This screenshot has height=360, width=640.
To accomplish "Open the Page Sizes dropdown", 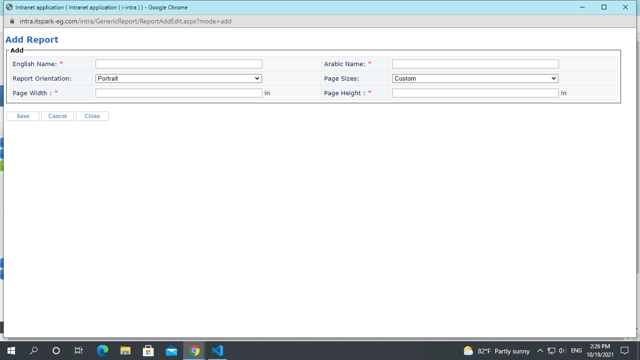I will (x=475, y=79).
